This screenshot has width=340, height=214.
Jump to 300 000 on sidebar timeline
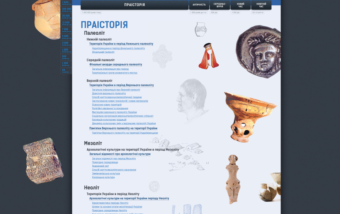pyautogui.click(x=66, y=10)
